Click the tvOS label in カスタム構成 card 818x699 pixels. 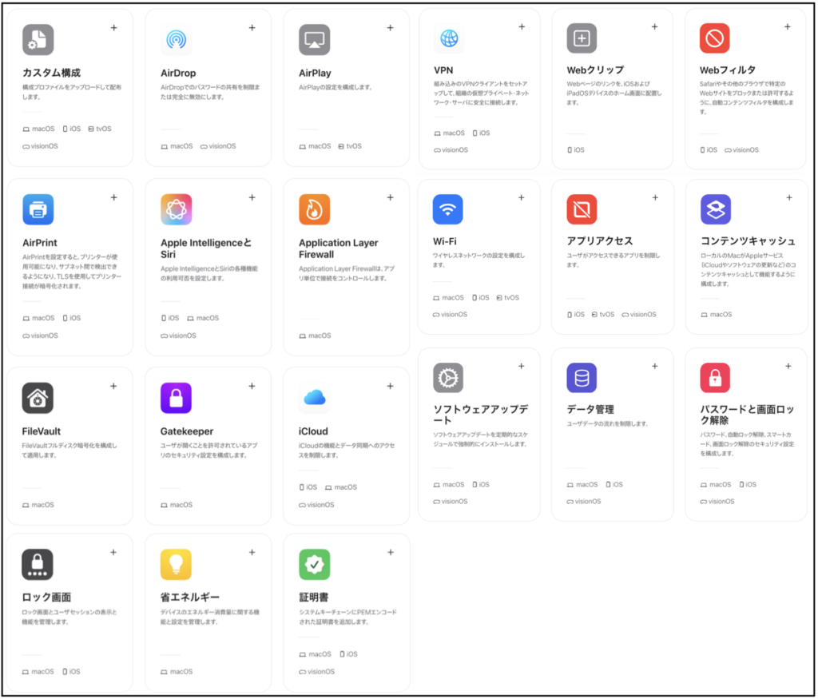[x=100, y=129]
